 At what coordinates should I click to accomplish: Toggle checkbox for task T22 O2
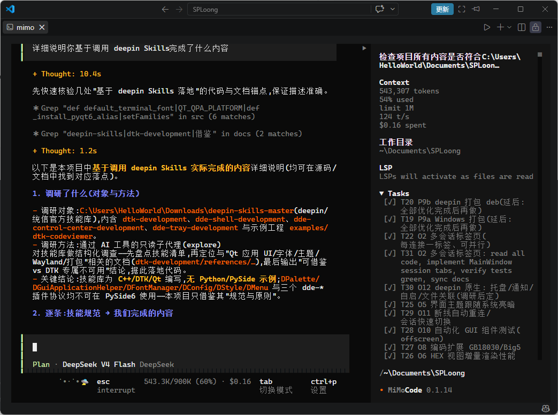pos(389,236)
